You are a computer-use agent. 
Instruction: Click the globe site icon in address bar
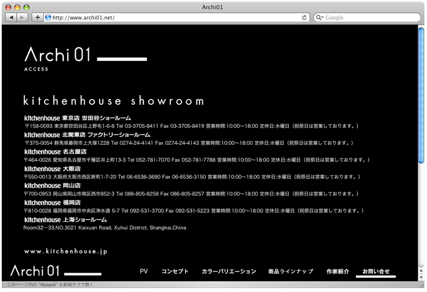pos(48,18)
